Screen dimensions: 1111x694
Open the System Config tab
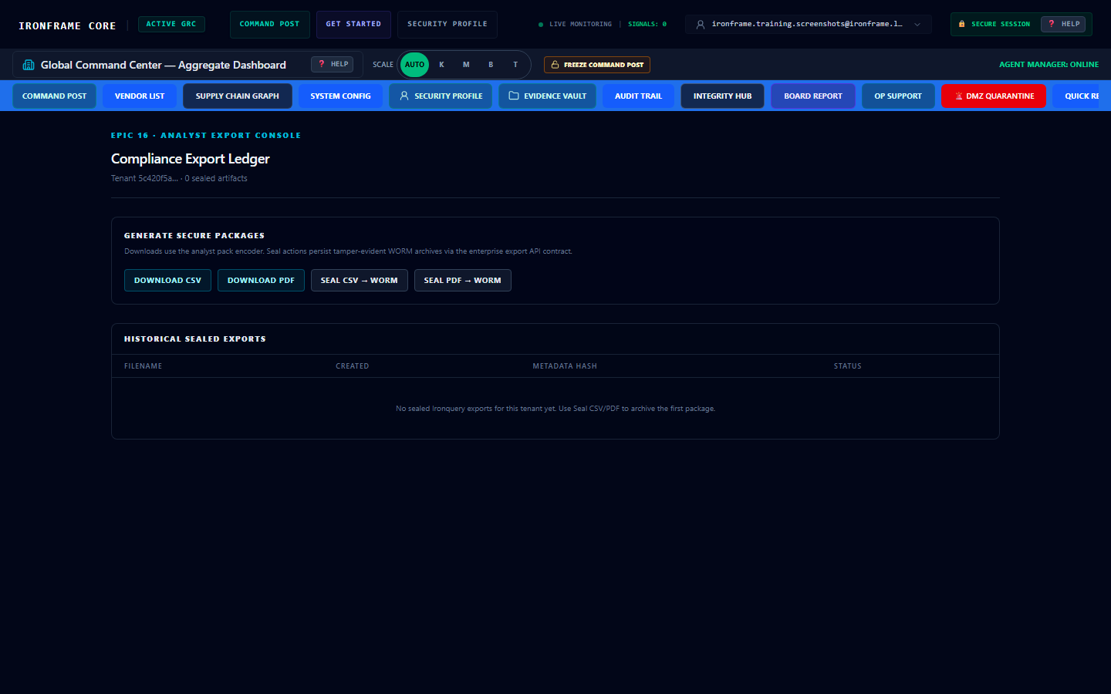[x=340, y=96]
